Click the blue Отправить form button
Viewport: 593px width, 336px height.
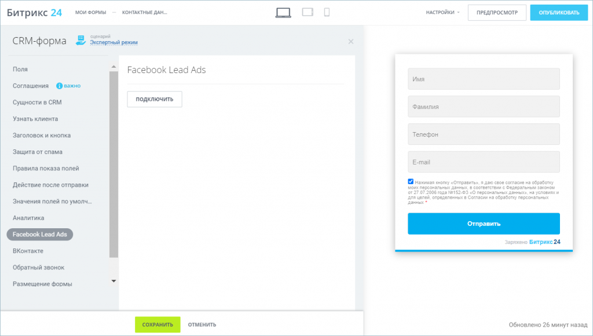(x=484, y=224)
